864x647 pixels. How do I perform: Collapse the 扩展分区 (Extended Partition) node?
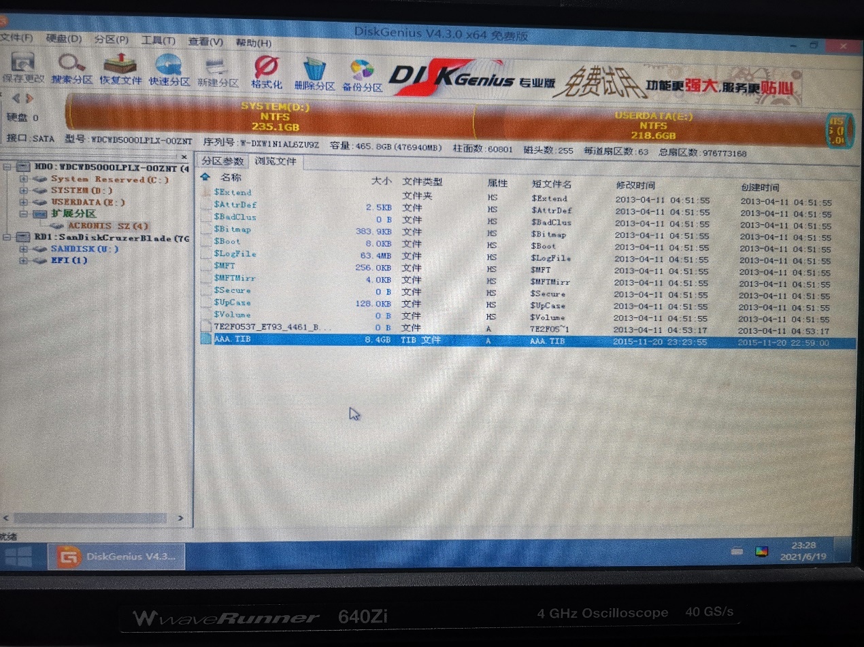pyautogui.click(x=24, y=213)
